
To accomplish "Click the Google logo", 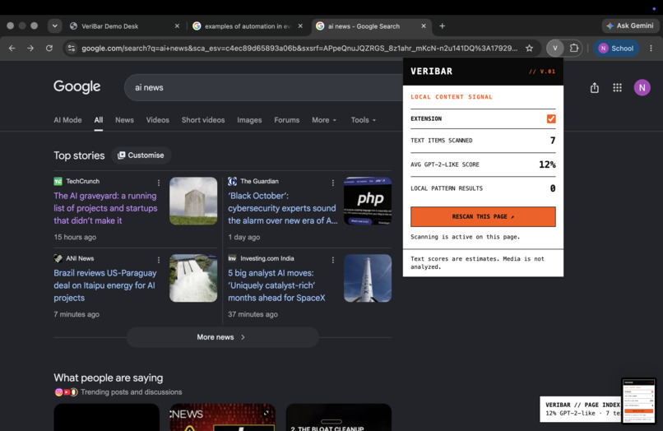I will [77, 86].
